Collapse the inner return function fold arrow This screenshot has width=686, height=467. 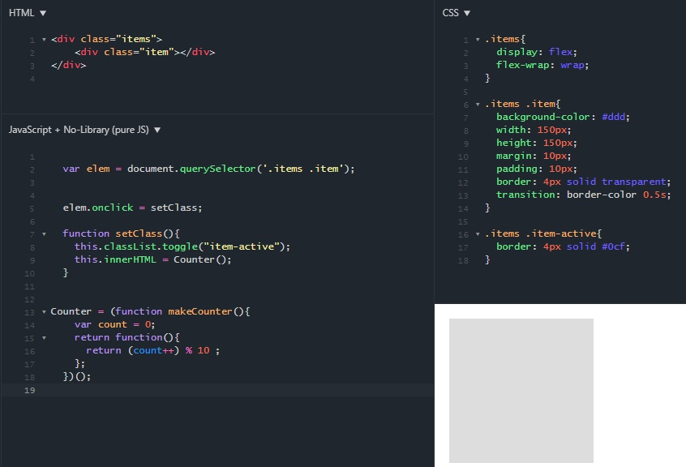tap(44, 337)
